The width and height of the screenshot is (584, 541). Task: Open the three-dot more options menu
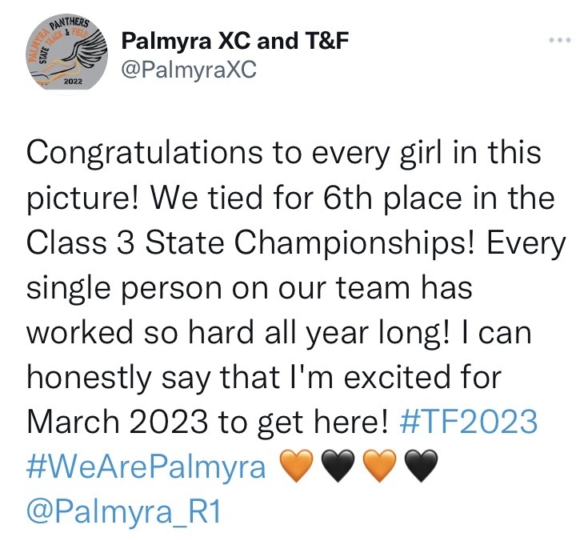point(560,39)
